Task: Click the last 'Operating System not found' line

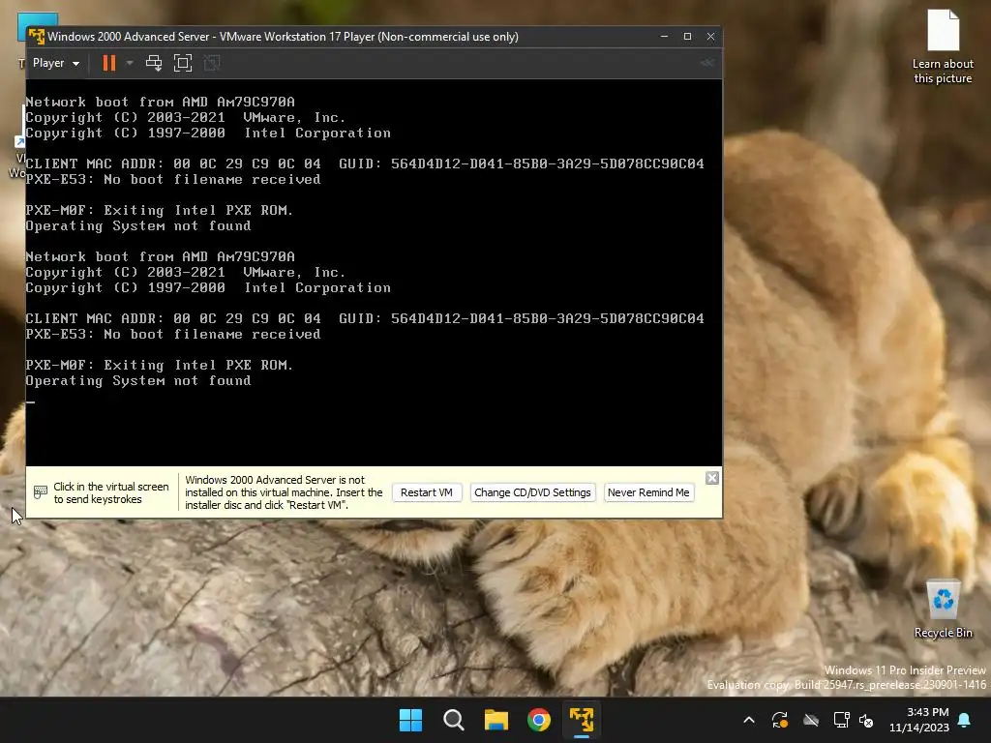Action: point(138,380)
